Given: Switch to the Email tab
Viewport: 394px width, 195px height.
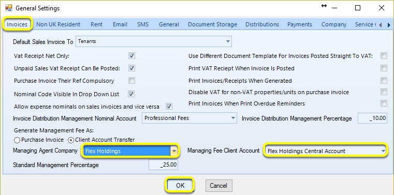Looking at the screenshot, I should click(x=120, y=24).
